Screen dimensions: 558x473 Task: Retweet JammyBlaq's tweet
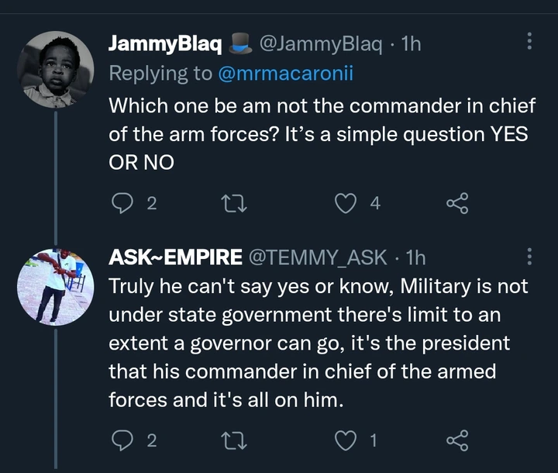pos(232,203)
